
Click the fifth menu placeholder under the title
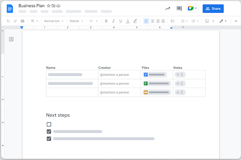tap(74, 11)
